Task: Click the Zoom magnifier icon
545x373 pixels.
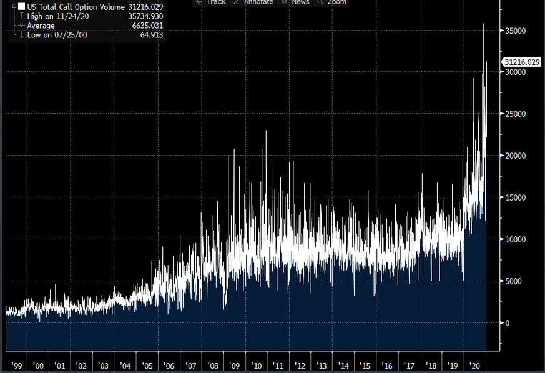Action: pos(320,2)
